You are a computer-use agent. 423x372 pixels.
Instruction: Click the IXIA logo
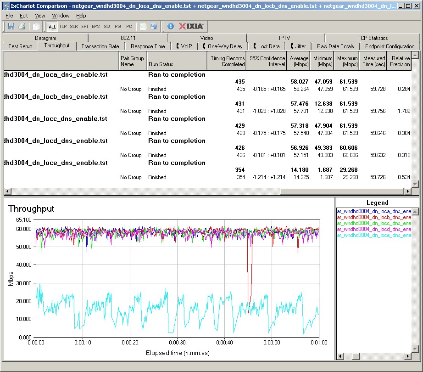click(x=191, y=26)
